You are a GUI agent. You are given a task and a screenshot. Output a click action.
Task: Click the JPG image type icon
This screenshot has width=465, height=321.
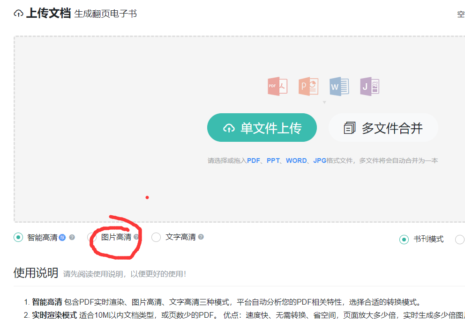[x=369, y=87]
